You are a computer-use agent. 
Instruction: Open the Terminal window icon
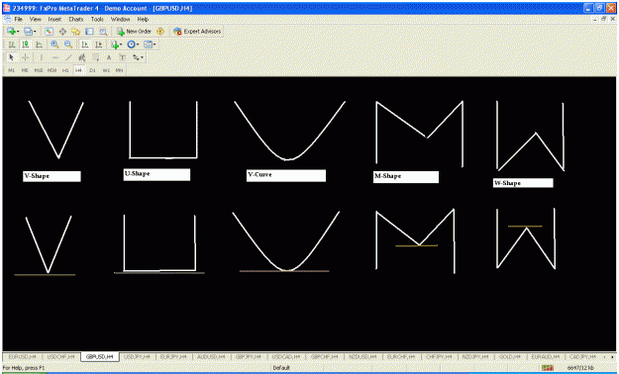pyautogui.click(x=89, y=32)
